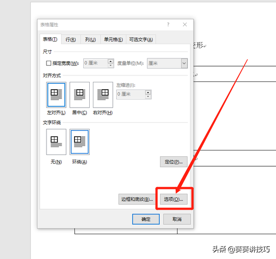276x259 pixels.
Task: Select the left alignment (左对齐) icon
Action: click(x=56, y=95)
